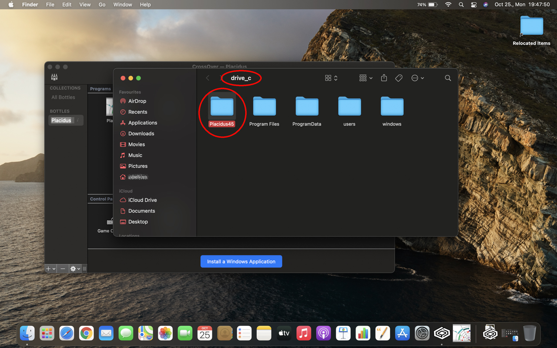Select the Placidus bottle in CrossOver

tap(65, 120)
